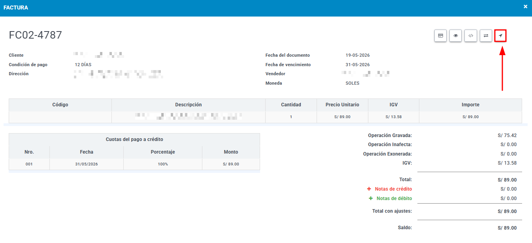Image resolution: width=532 pixels, height=243 pixels.
Task: Select the Descripción column header
Action: pyautogui.click(x=189, y=105)
